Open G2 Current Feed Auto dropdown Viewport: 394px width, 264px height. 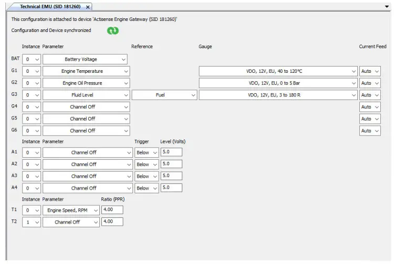370,83
